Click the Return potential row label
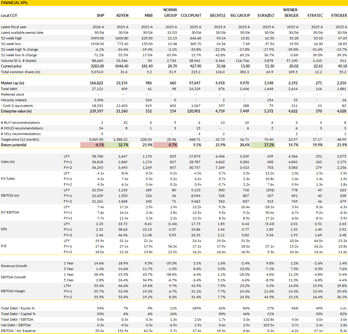This screenshot has width=348, height=334. click(14, 145)
